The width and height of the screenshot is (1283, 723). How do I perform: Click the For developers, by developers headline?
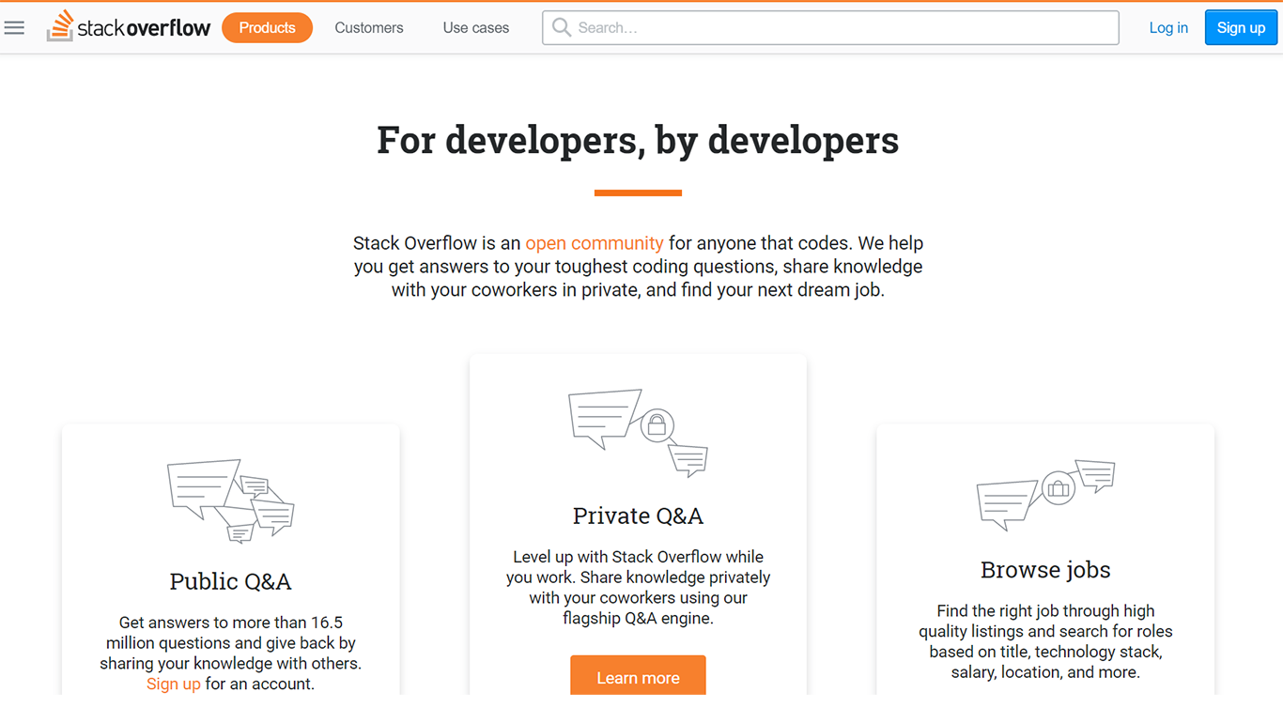pos(638,140)
